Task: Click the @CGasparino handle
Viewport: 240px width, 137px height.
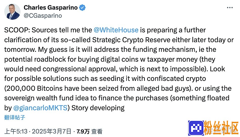Action: (x=43, y=16)
